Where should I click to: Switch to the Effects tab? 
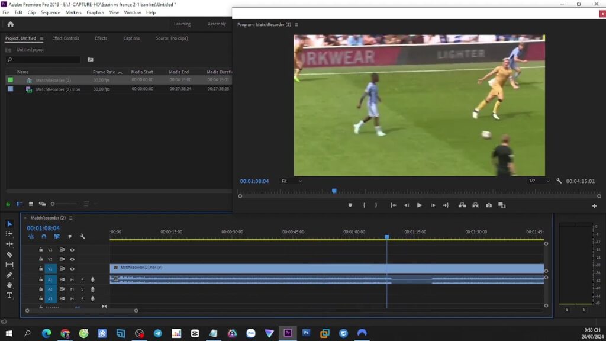click(x=101, y=38)
